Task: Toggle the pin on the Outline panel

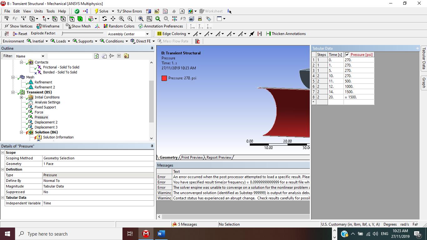Action: click(152, 48)
